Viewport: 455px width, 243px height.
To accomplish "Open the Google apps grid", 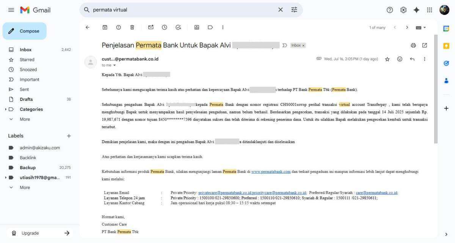I will tap(430, 10).
